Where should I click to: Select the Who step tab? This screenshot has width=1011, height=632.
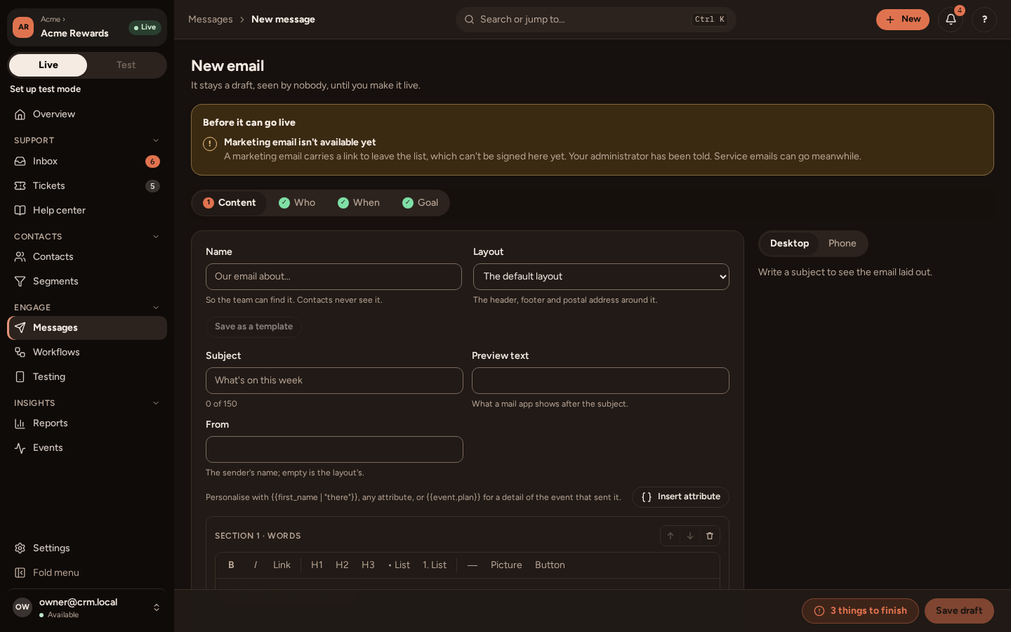tap(297, 203)
